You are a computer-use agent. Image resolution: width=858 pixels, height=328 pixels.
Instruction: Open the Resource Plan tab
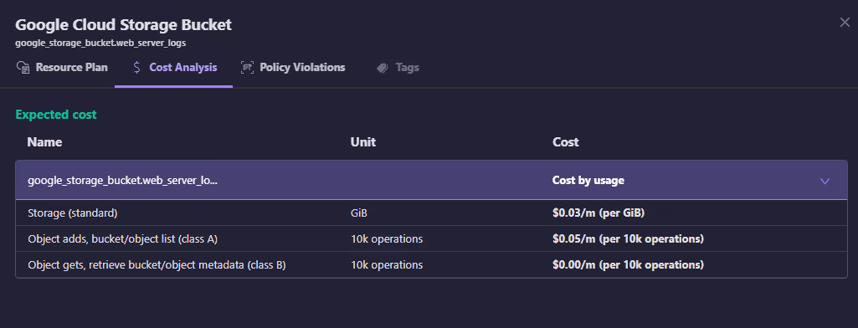tap(62, 68)
